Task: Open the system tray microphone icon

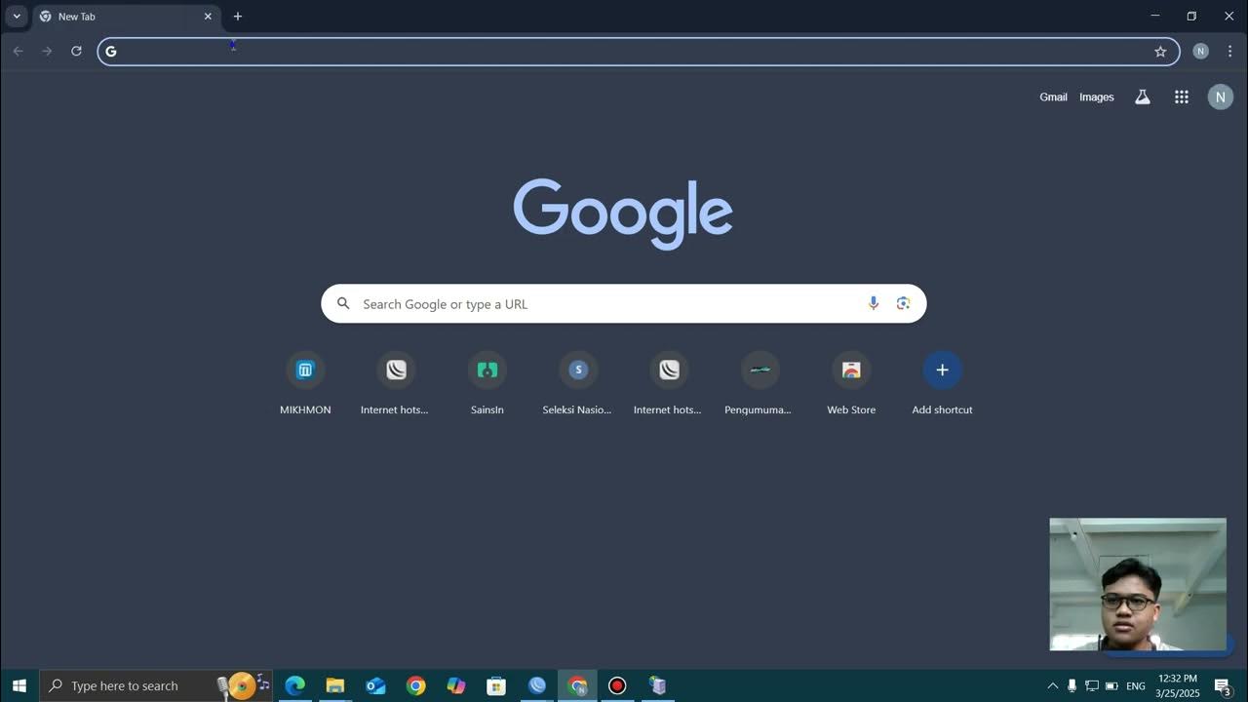Action: [x=1072, y=685]
